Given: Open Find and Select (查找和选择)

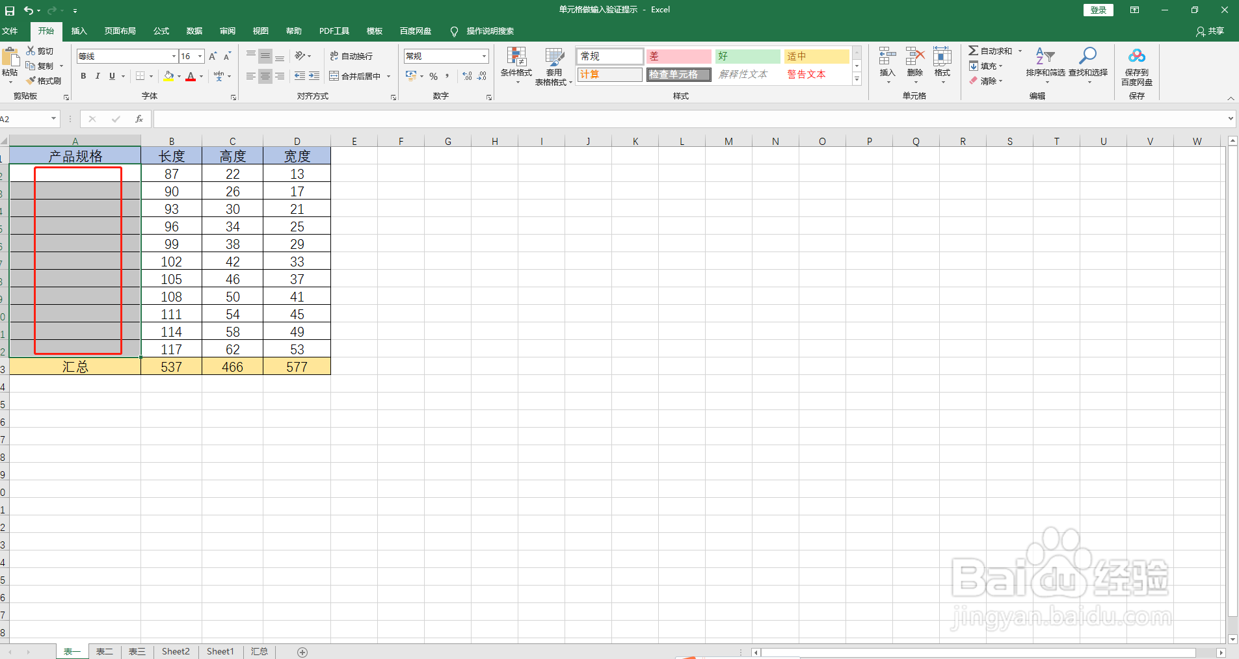Looking at the screenshot, I should (1088, 65).
